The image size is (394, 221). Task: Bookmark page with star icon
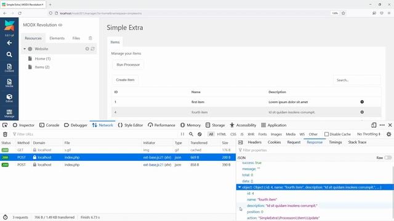coord(344,13)
